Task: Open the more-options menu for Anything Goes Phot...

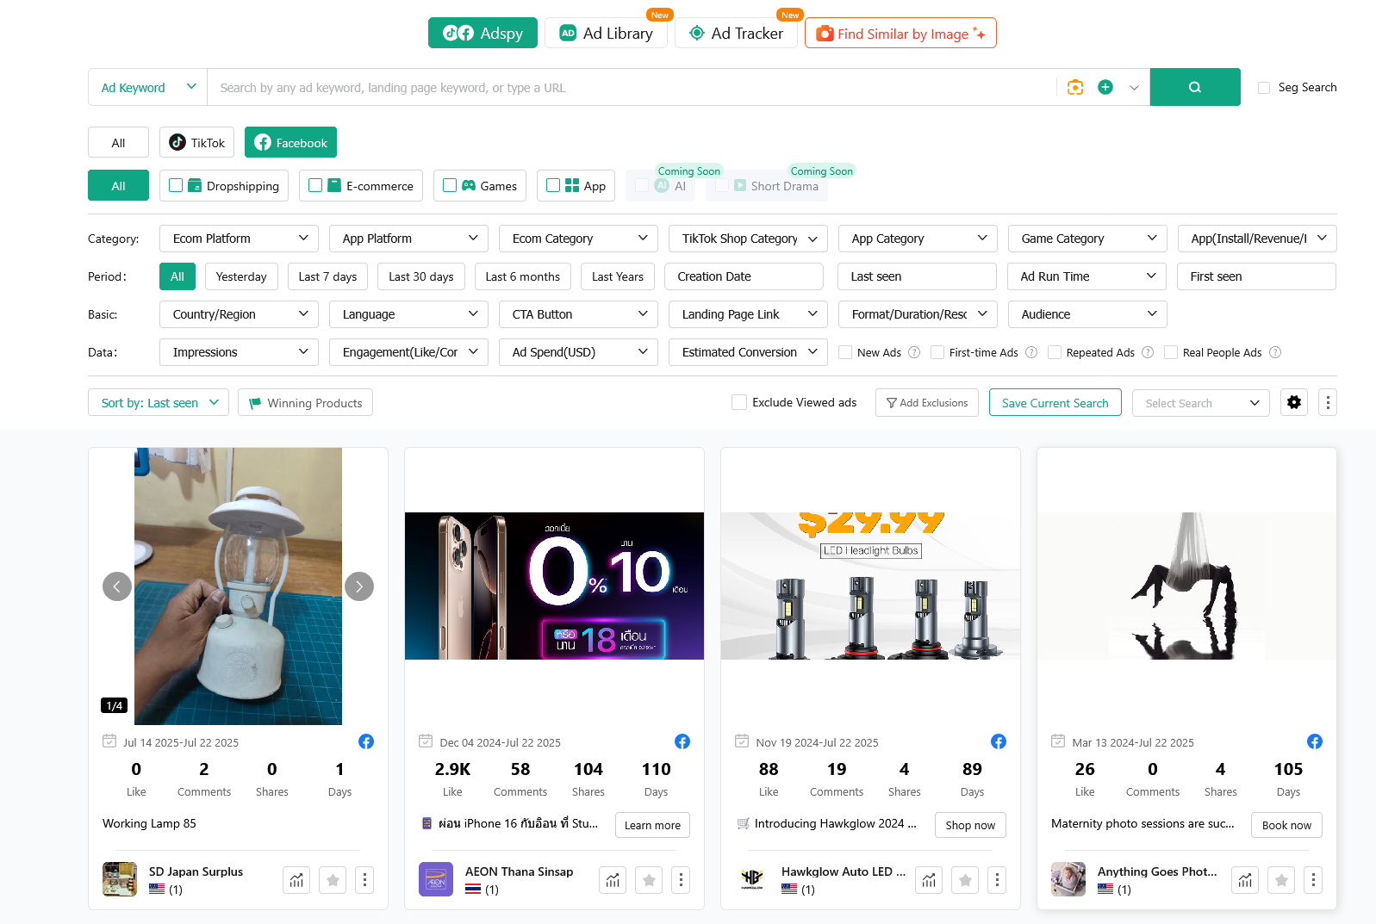Action: point(1313,880)
